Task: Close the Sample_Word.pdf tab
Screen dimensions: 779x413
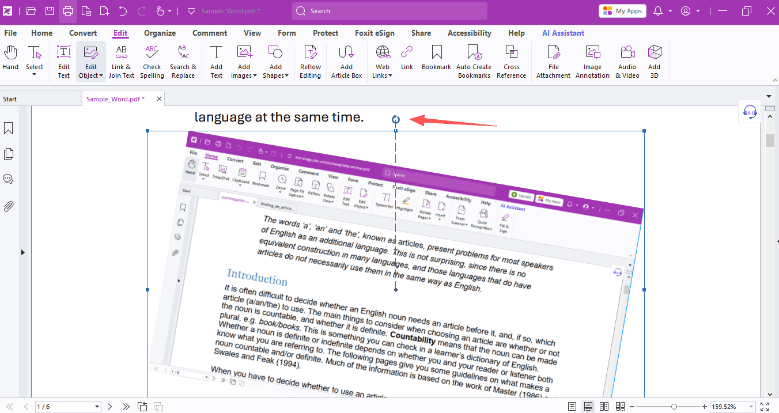Action: click(x=159, y=99)
